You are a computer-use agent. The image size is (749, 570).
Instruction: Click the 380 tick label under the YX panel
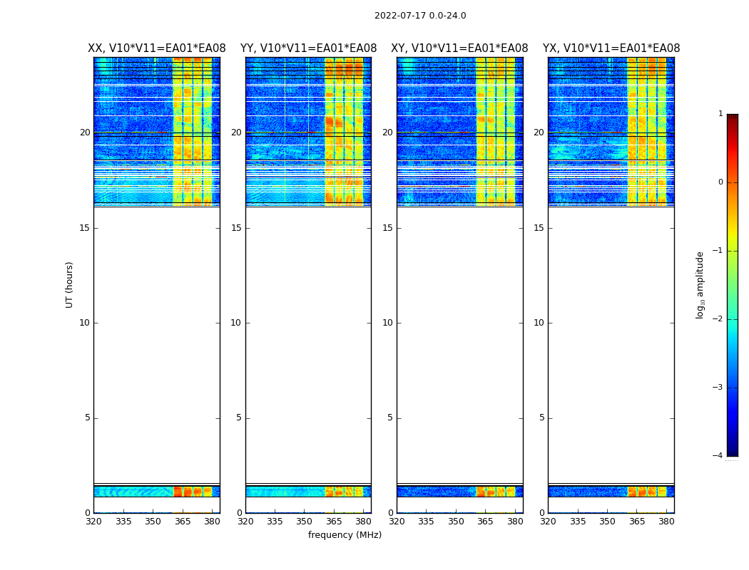pyautogui.click(x=666, y=522)
